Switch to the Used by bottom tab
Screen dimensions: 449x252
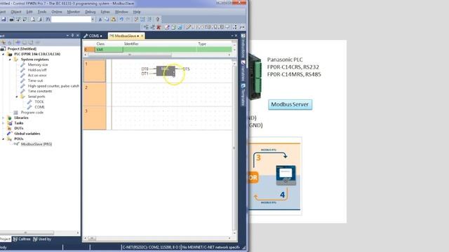point(42,239)
